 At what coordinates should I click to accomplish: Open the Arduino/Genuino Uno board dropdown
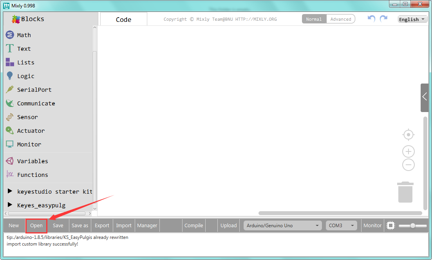pyautogui.click(x=282, y=226)
